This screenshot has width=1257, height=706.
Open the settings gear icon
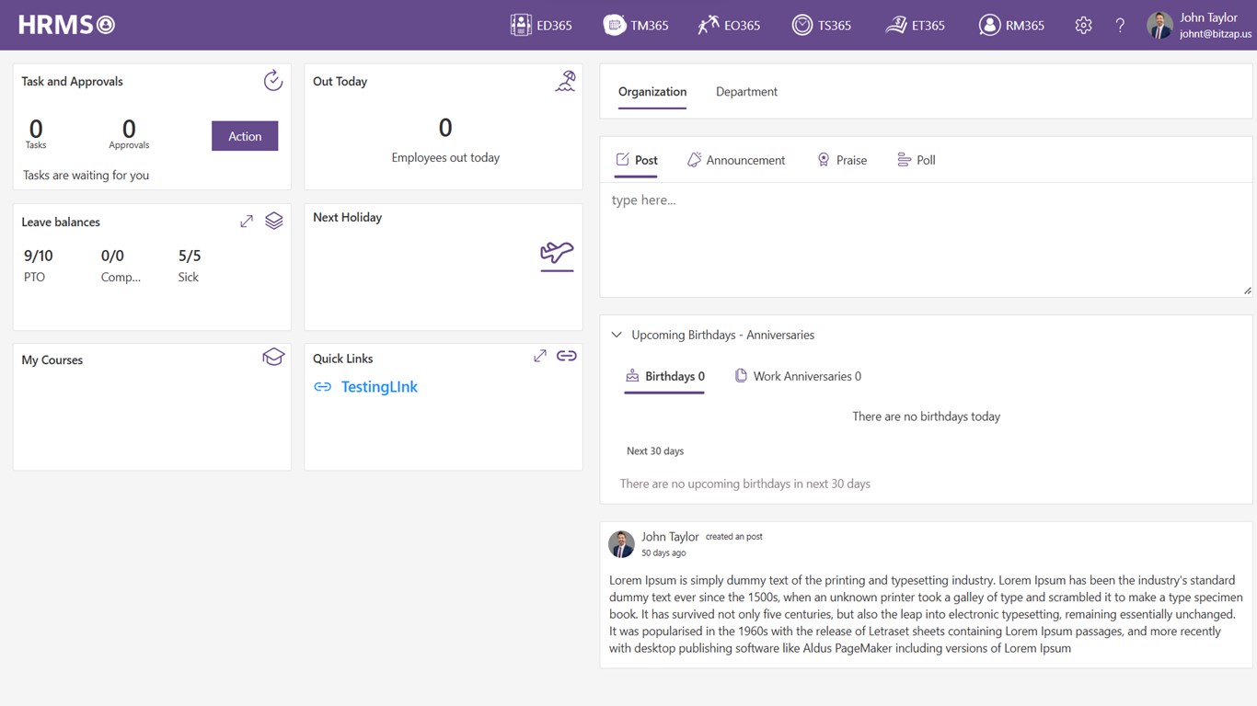click(x=1083, y=26)
